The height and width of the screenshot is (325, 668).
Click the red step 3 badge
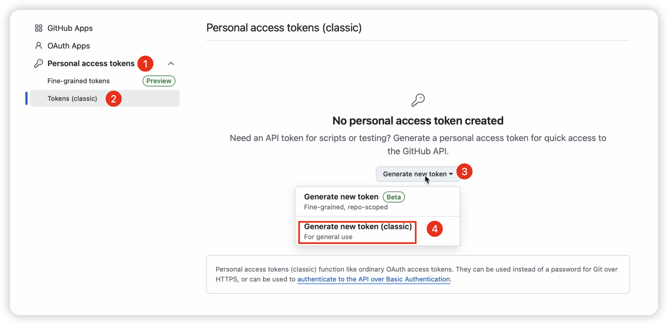(x=464, y=172)
